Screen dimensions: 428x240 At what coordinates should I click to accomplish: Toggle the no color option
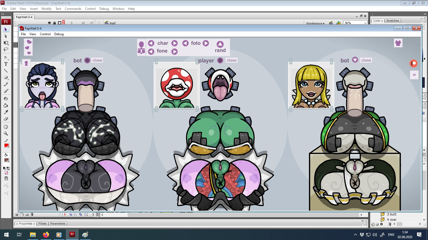click(x=6, y=173)
